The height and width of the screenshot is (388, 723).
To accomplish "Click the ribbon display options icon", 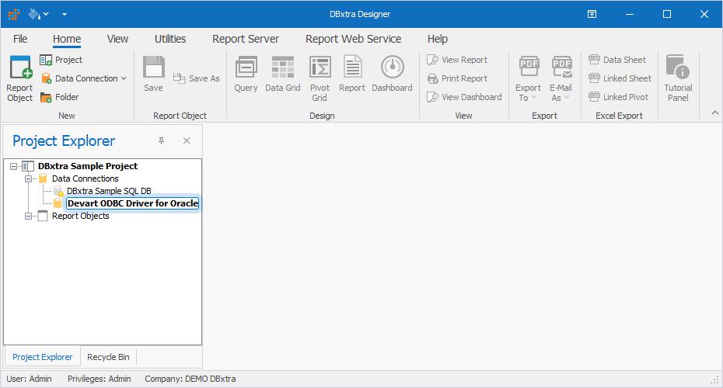I will 592,14.
